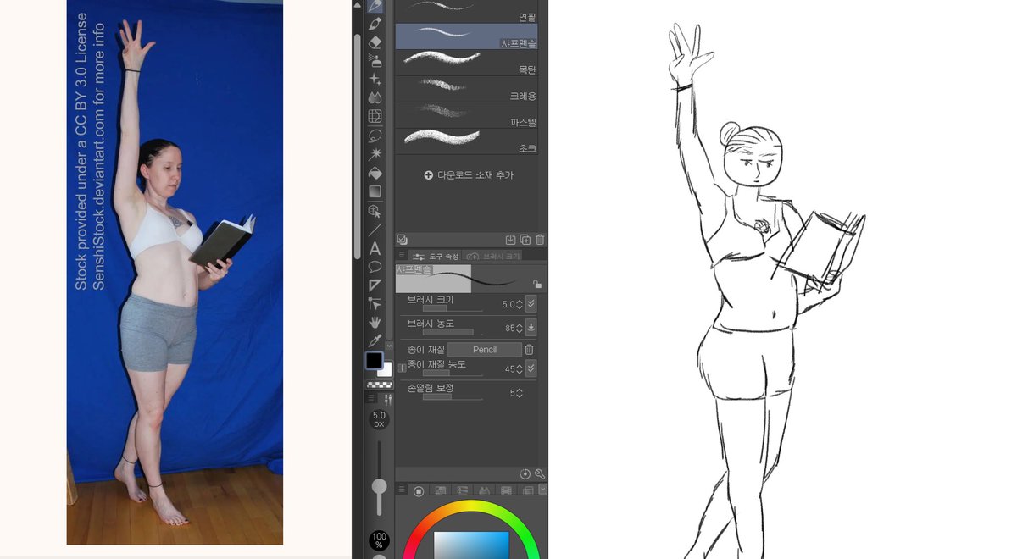Open the color history tab icon
This screenshot has width=1017, height=559.
point(527,490)
